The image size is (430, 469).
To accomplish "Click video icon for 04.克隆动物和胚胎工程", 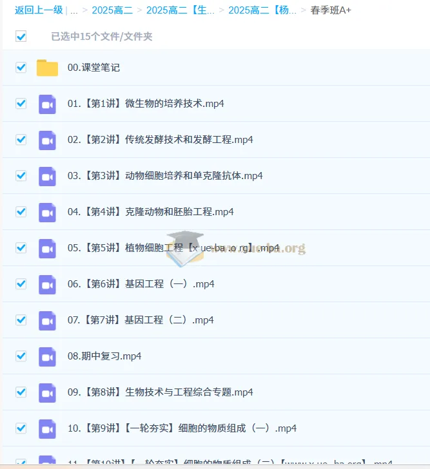I will 47,212.
